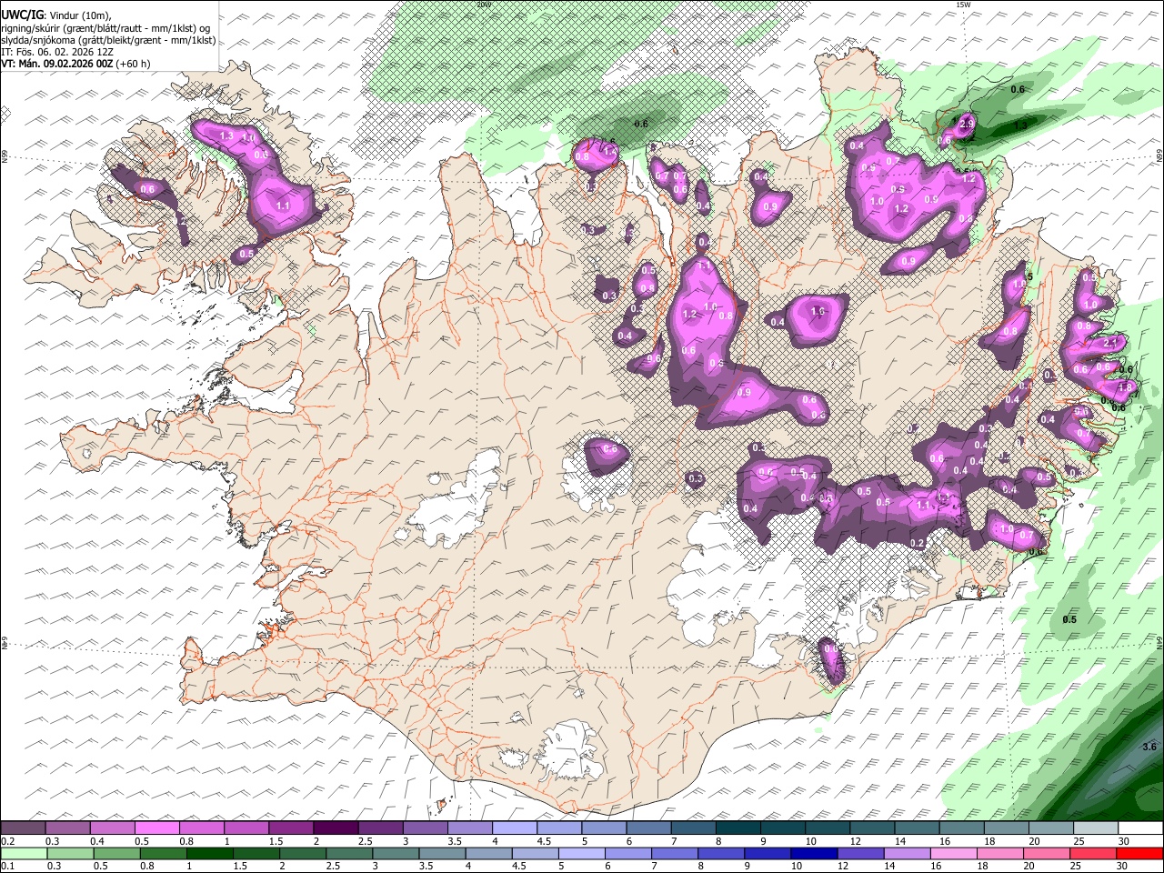Click the '0.2' label in the upper legend
The image size is (1164, 873).
click(x=7, y=841)
